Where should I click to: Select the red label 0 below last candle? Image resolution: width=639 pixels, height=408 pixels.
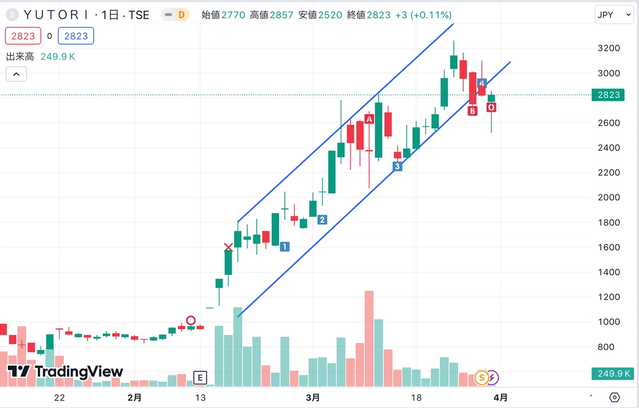491,108
